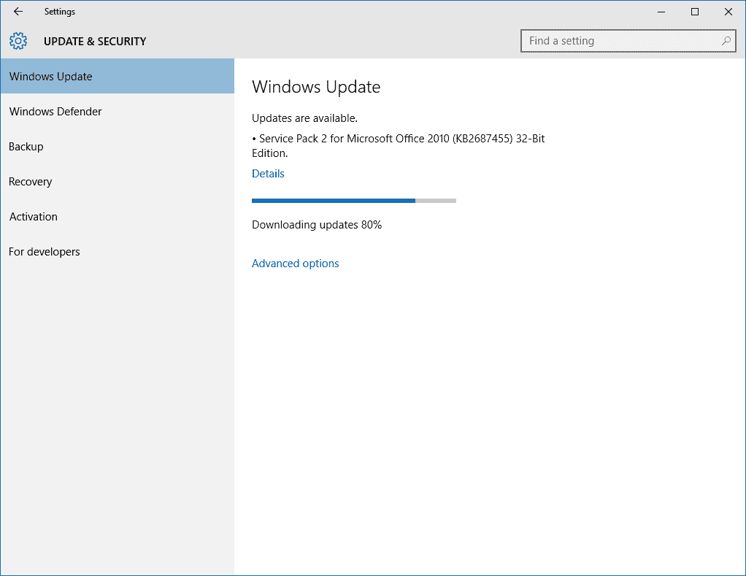The width and height of the screenshot is (746, 576).
Task: Click the Update & Security gear icon
Action: click(18, 41)
